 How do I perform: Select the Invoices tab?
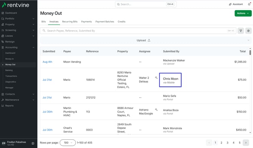pos(54,22)
